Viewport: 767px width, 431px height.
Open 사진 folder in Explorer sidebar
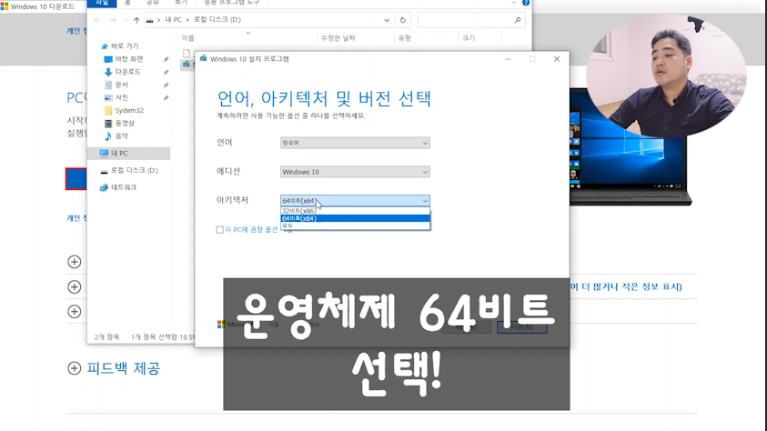point(121,97)
